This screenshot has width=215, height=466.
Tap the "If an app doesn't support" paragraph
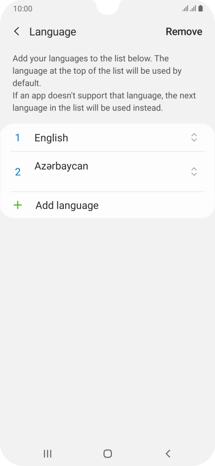pos(104,102)
